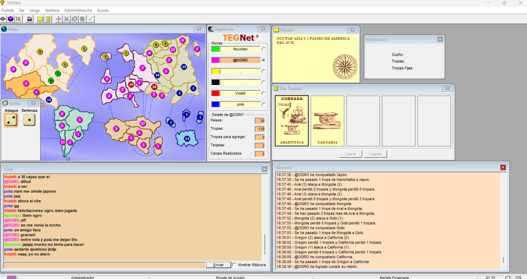Click the crossed swords attack icon
Image resolution: width=527 pixels, height=279 pixels.
[x=67, y=19]
